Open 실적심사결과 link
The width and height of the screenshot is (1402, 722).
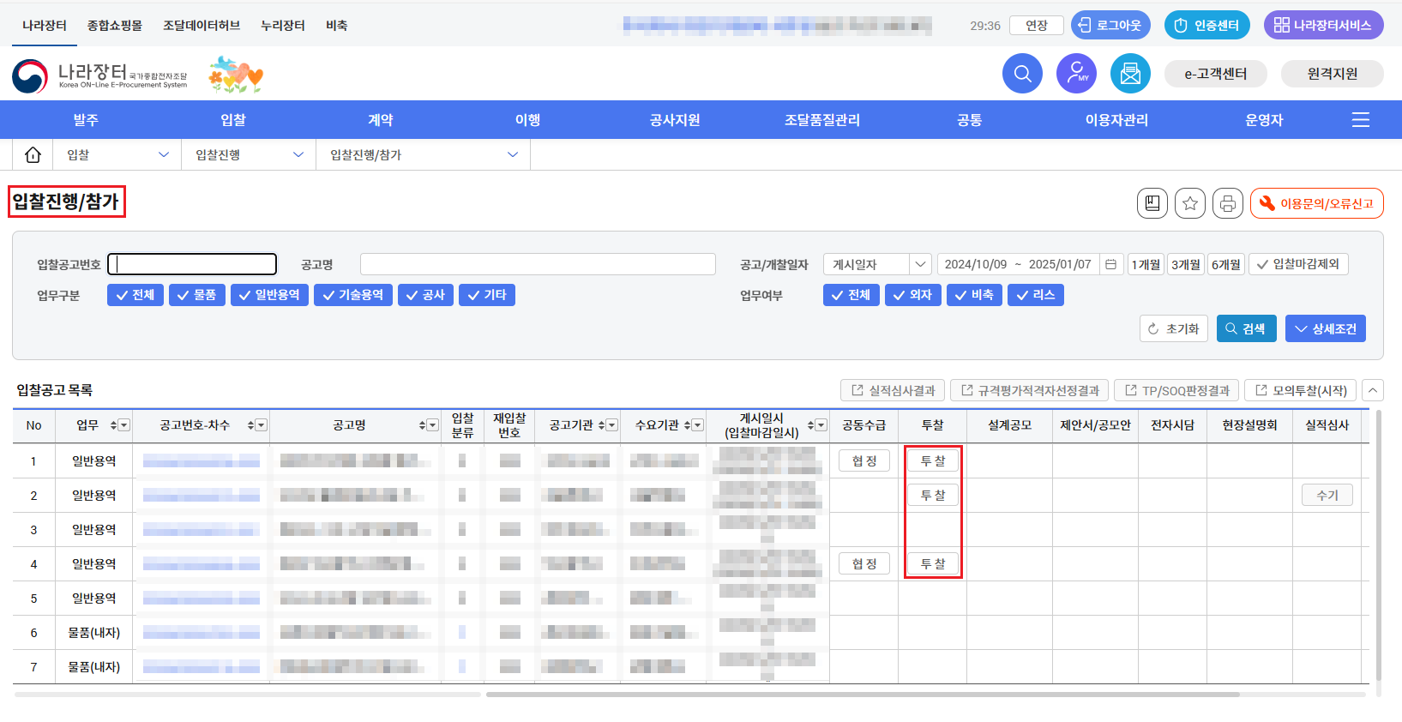[893, 390]
